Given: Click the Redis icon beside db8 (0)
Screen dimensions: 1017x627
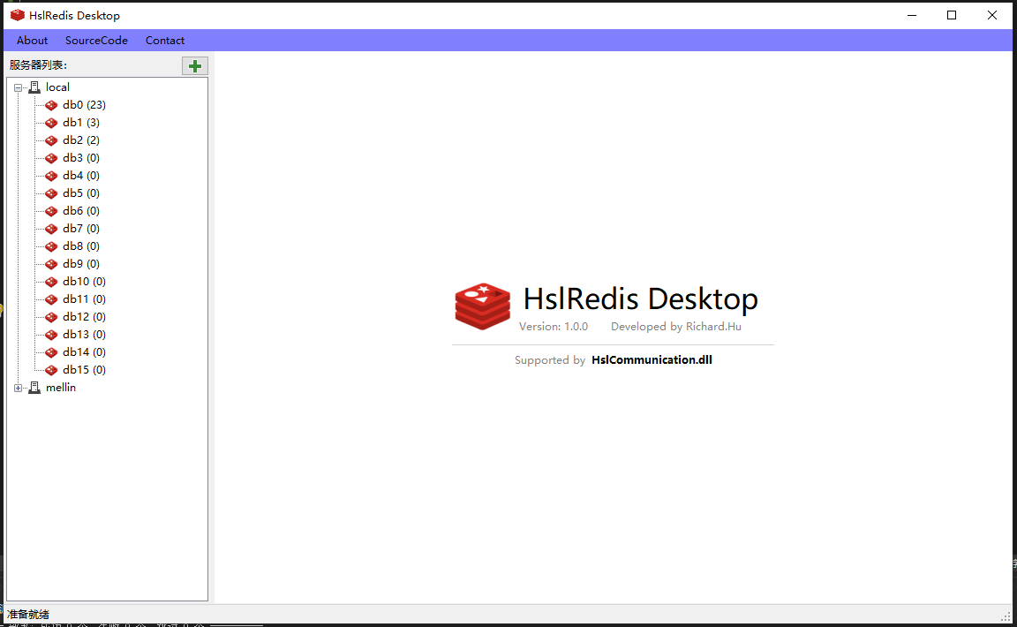Looking at the screenshot, I should (x=51, y=246).
